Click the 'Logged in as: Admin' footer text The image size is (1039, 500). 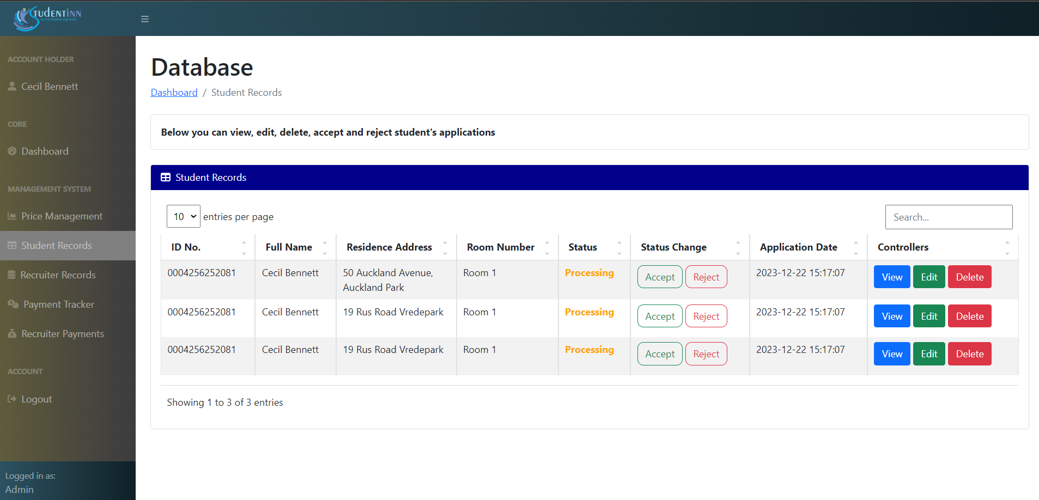coord(31,483)
